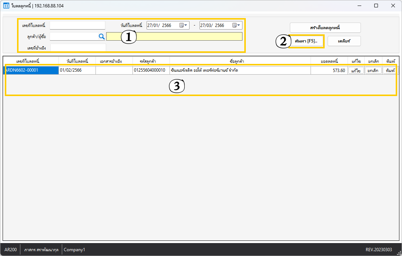This screenshot has width=402, height=256.
Task: Click ยกเลิก button in row ARDN6602-00001
Action: tap(373, 71)
